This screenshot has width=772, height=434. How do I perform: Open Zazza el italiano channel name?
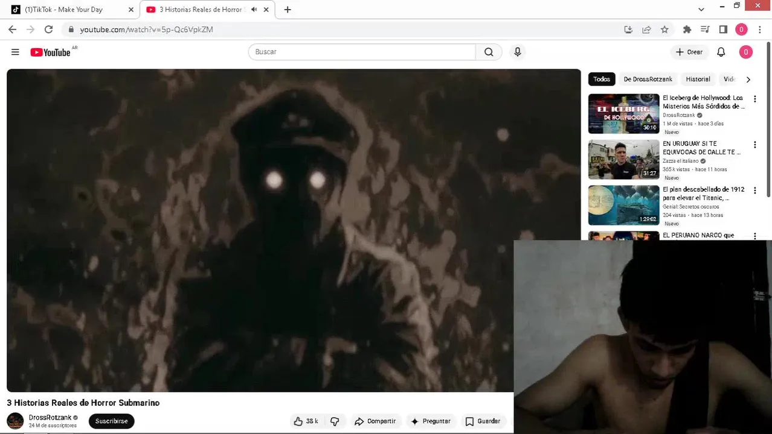[680, 161]
